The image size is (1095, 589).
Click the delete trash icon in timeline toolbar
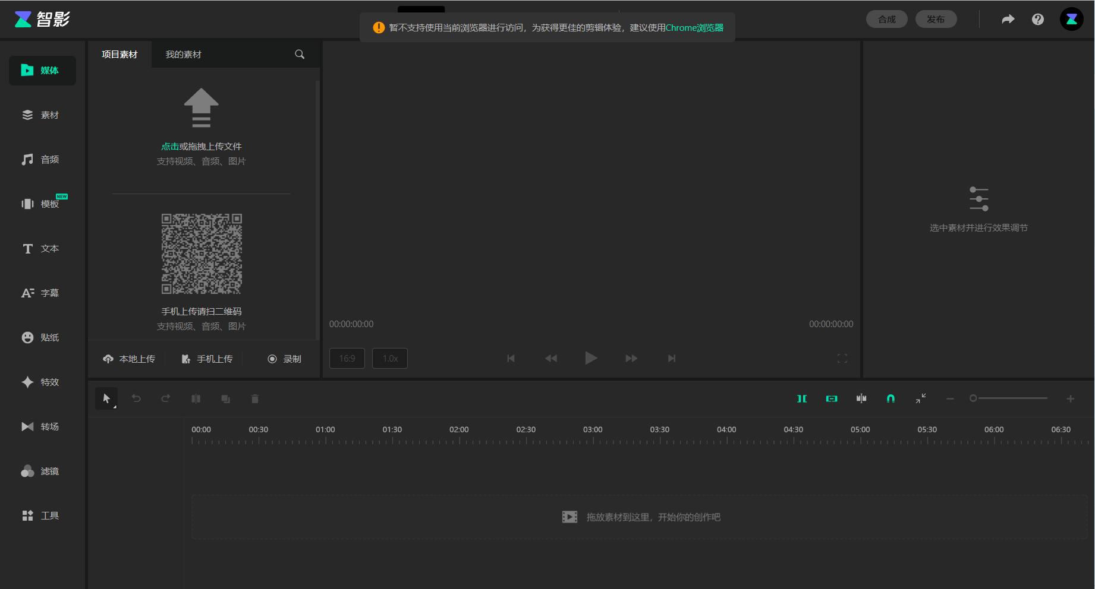pos(255,399)
